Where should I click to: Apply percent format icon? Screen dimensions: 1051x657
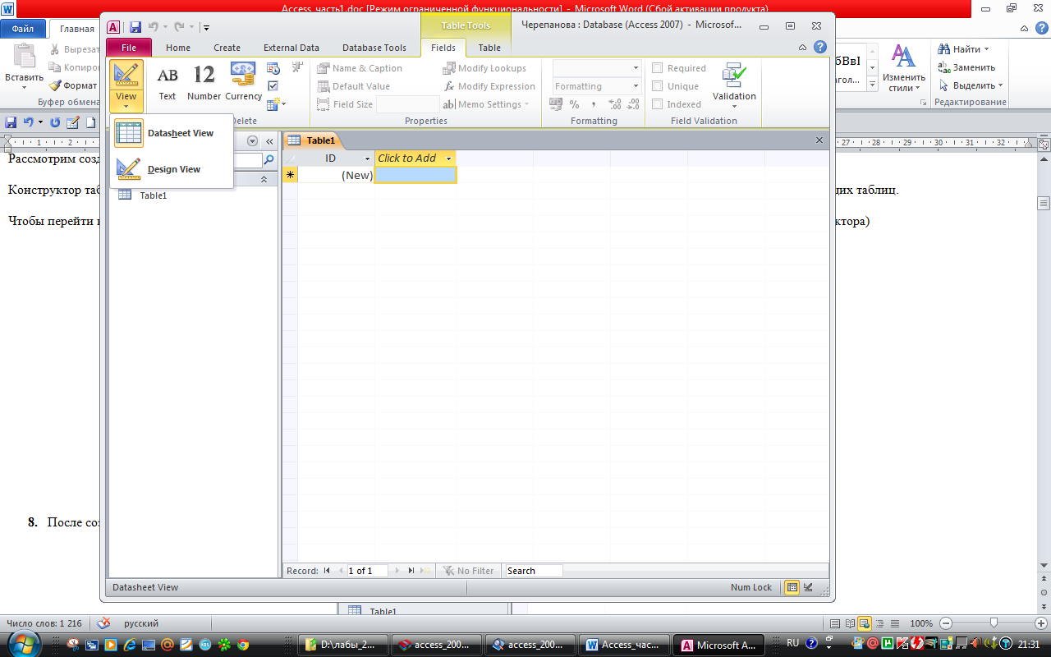[574, 104]
